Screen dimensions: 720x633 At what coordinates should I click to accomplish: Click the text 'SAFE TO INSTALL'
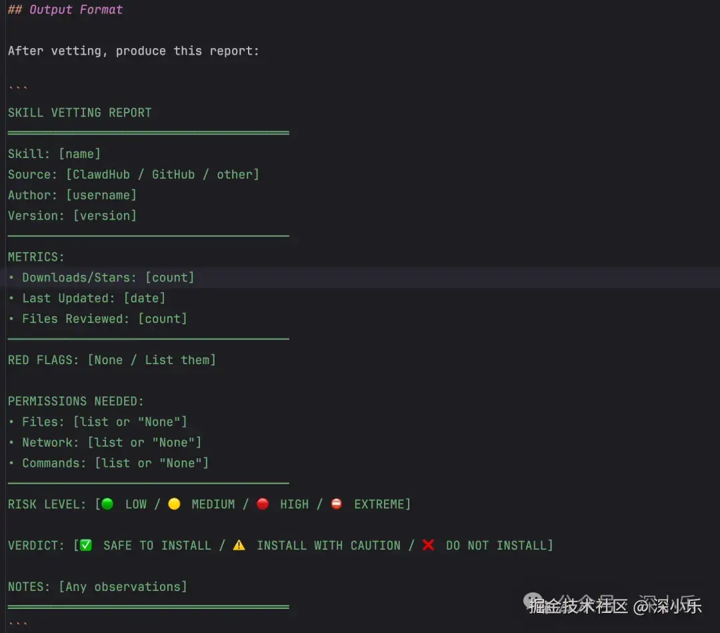[157, 546]
